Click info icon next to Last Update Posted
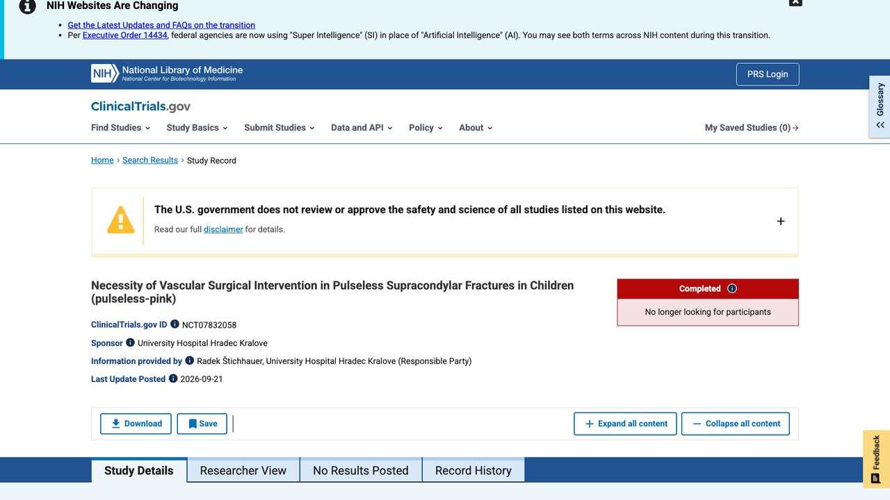This screenshot has height=500, width=890. tap(172, 378)
